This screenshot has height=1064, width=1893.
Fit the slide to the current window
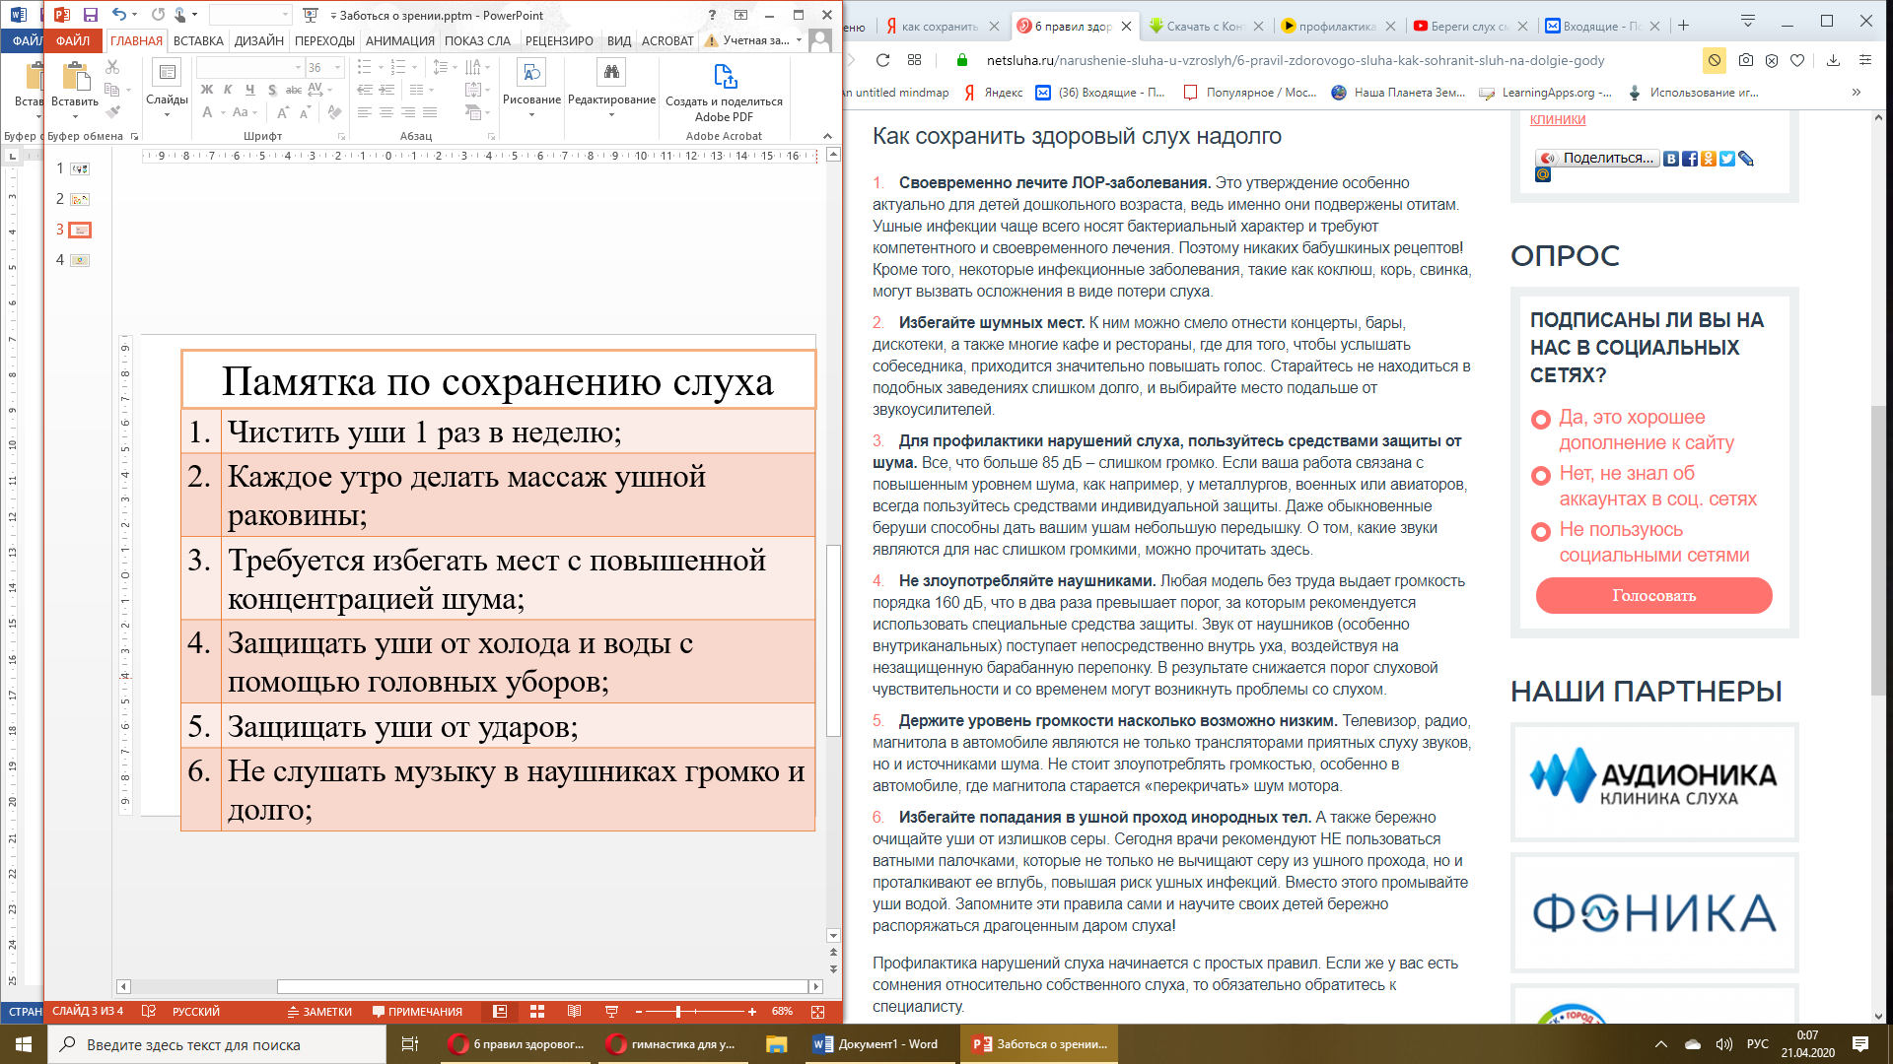tap(817, 1012)
